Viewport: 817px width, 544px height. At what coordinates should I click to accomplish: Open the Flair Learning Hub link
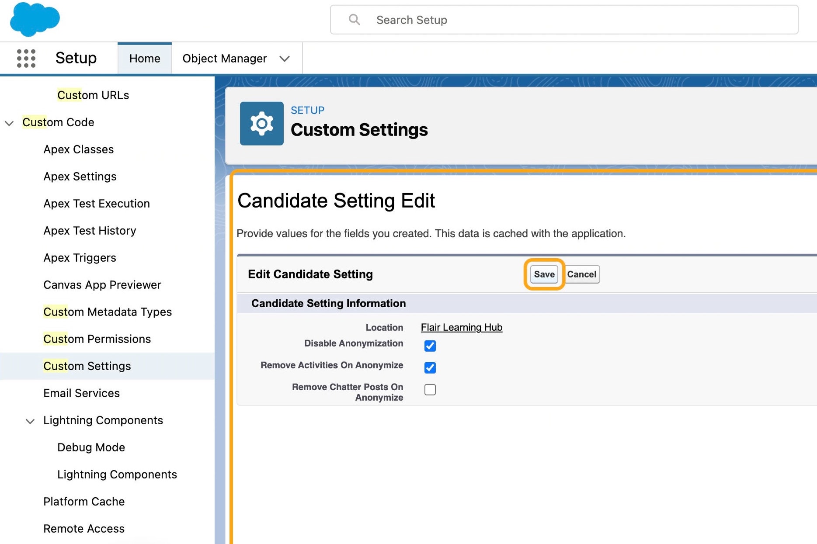coord(461,327)
